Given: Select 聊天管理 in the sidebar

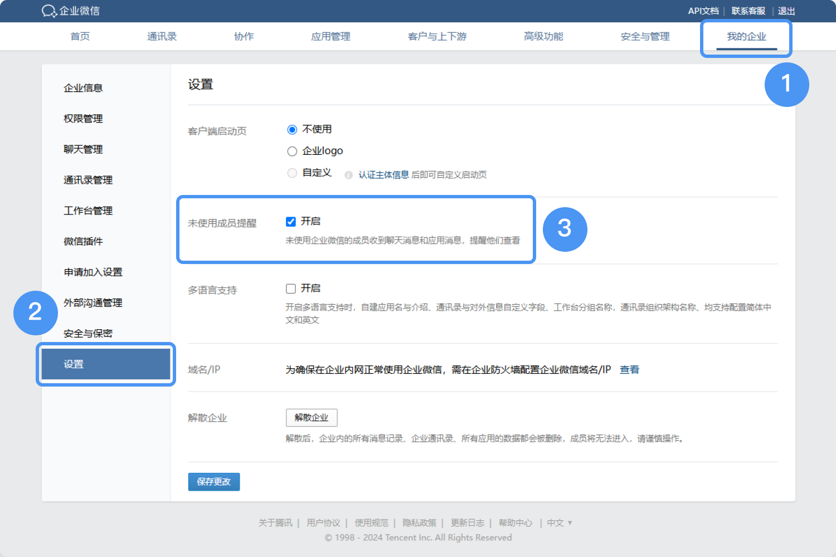Looking at the screenshot, I should (x=83, y=149).
